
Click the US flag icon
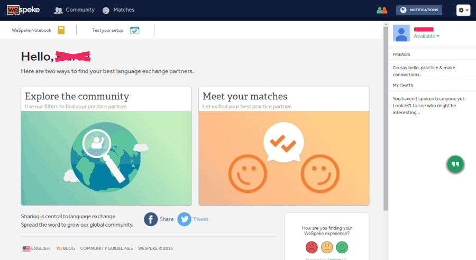click(x=26, y=249)
